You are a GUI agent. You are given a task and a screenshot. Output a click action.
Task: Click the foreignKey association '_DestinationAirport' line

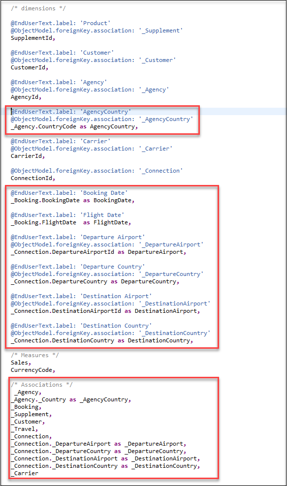(x=110, y=304)
